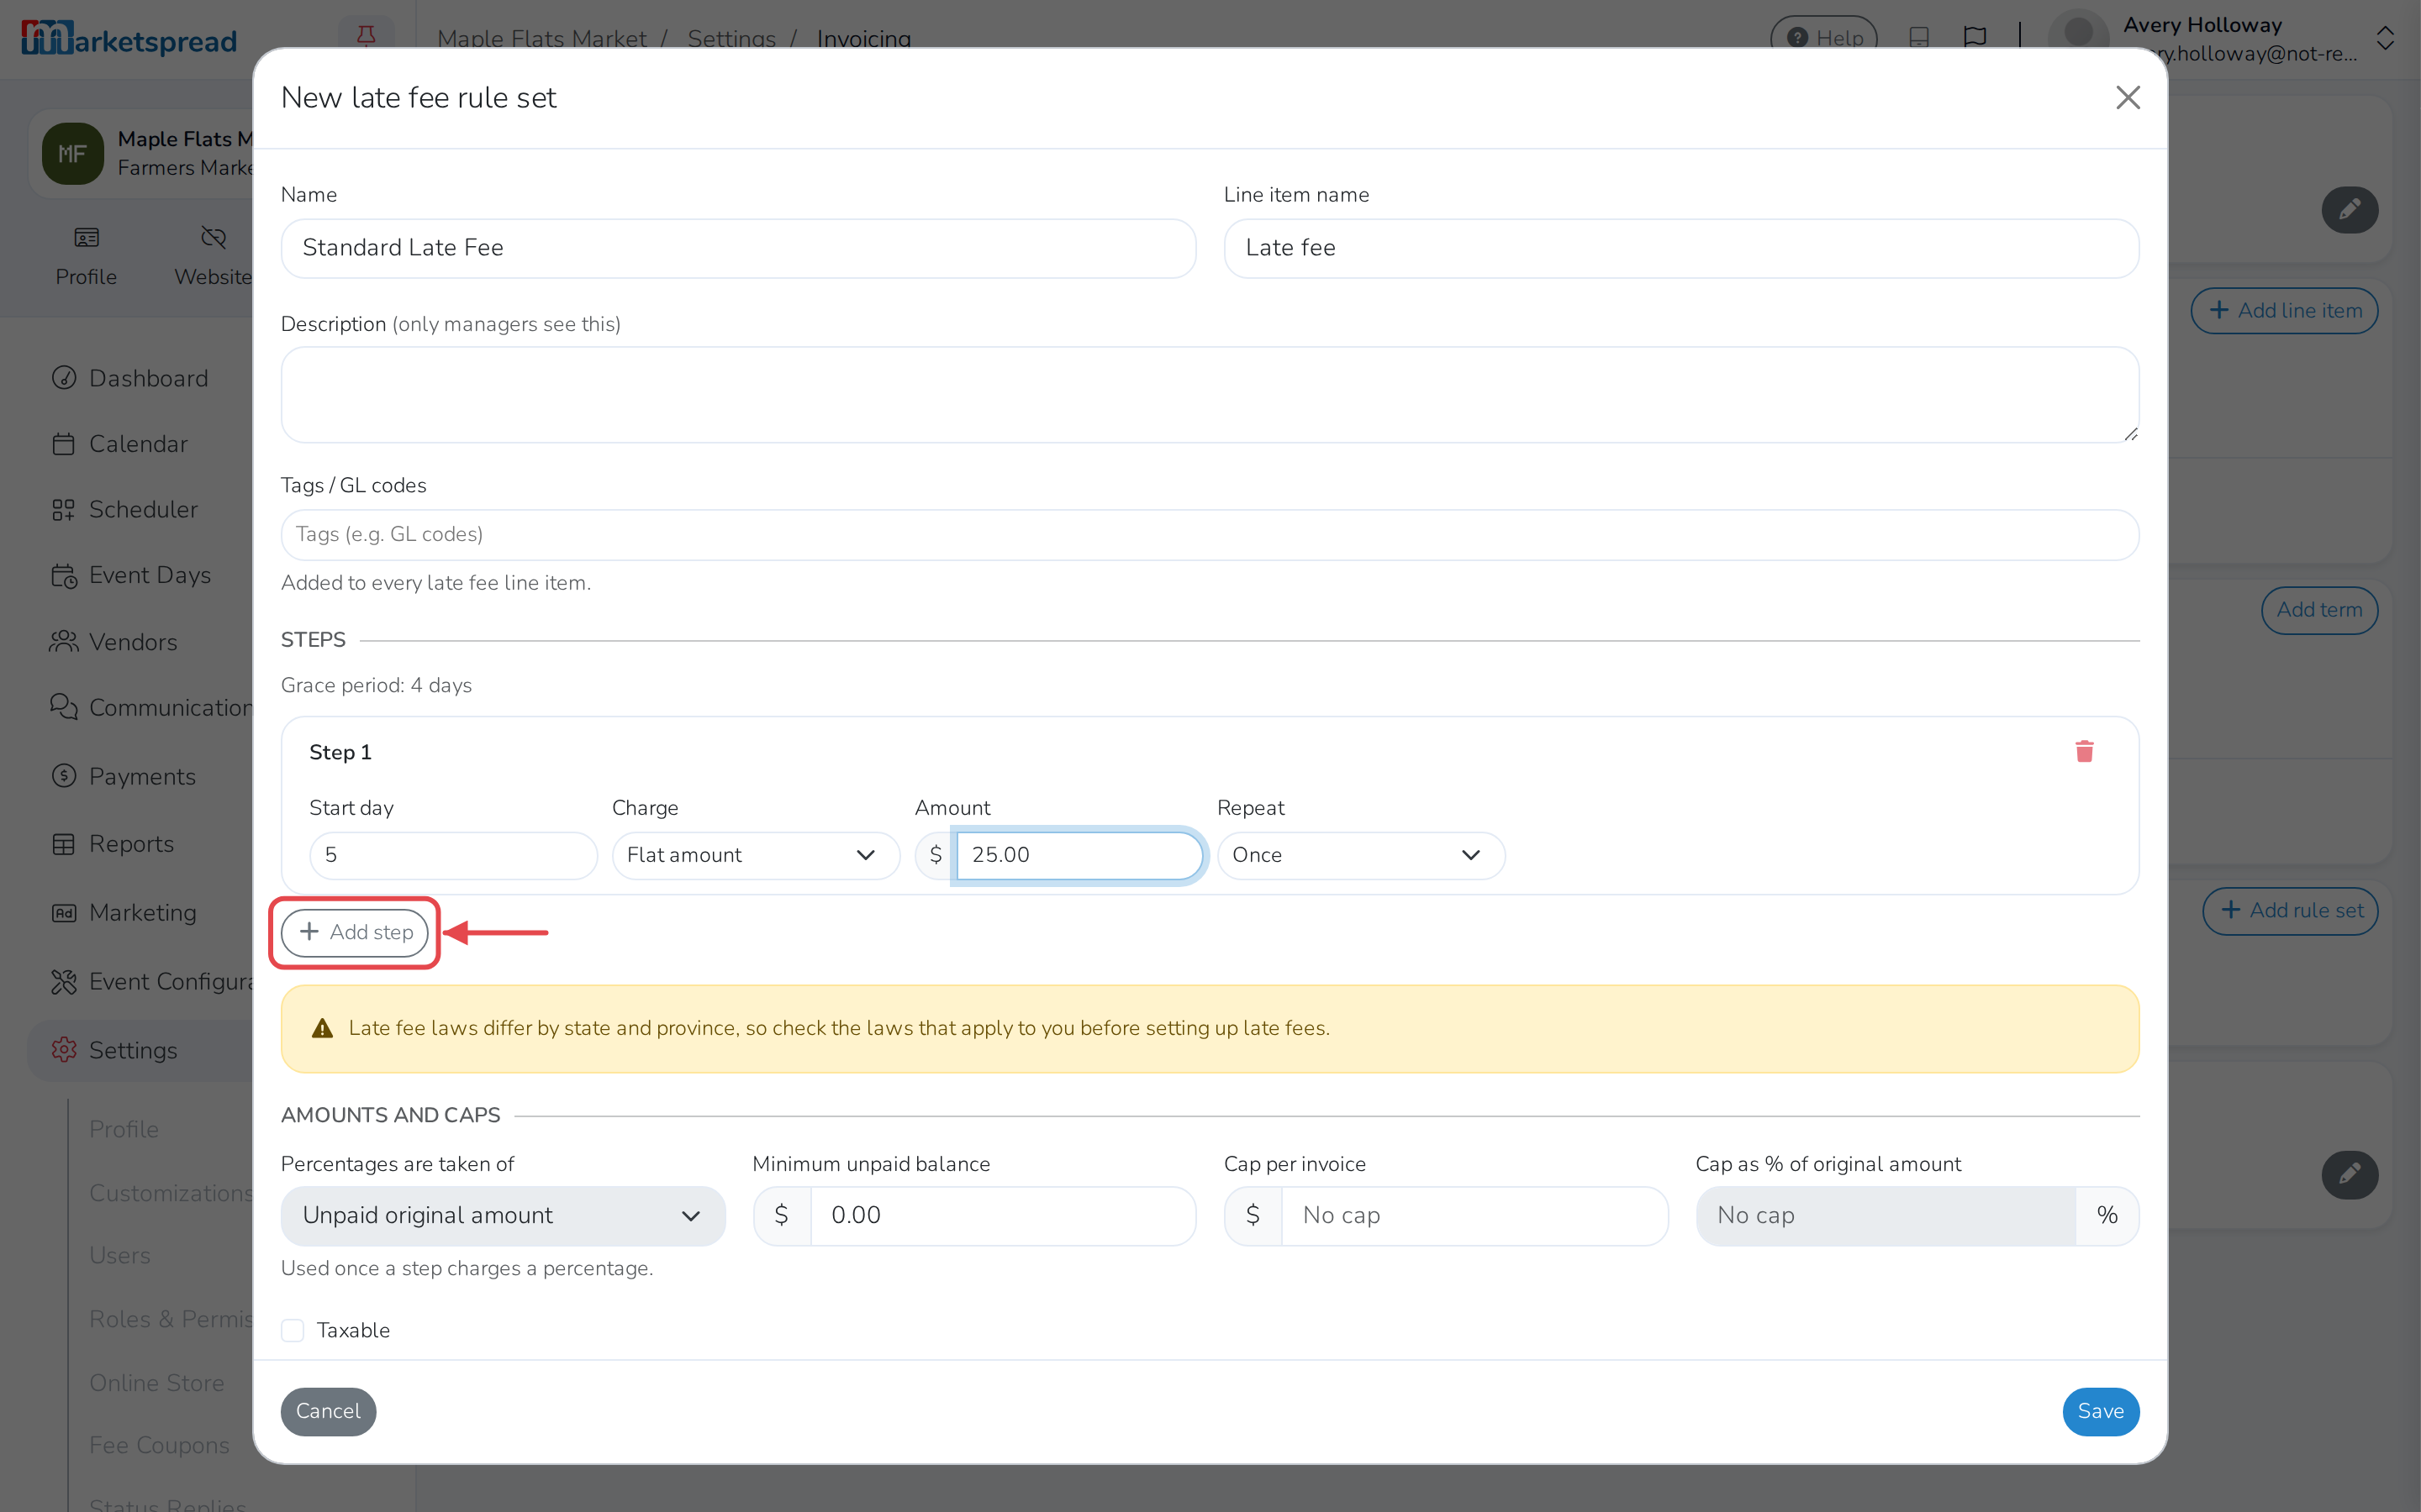Screen dimensions: 2421x1512
Task: Click the pin icon in header
Action: tap(367, 37)
